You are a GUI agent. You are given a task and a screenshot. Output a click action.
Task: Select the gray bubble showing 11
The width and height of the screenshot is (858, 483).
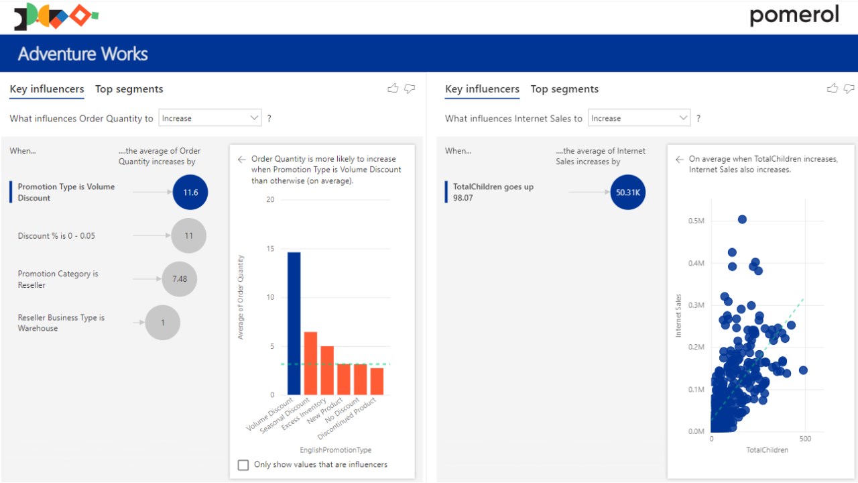(x=188, y=235)
